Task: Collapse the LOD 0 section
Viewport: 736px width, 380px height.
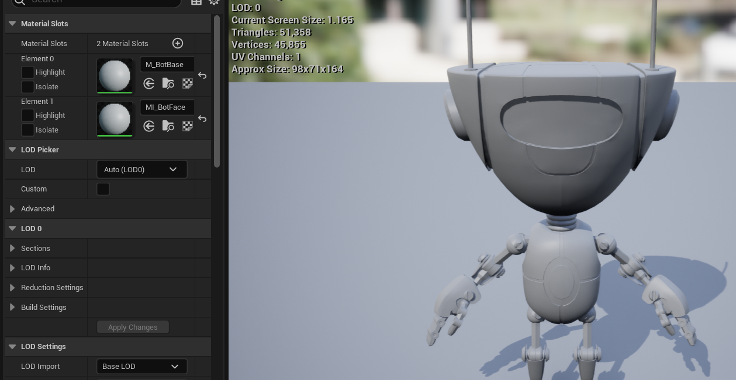Action: tap(12, 228)
